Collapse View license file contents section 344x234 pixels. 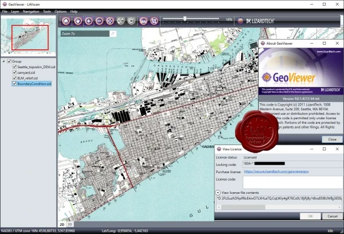click(218, 193)
